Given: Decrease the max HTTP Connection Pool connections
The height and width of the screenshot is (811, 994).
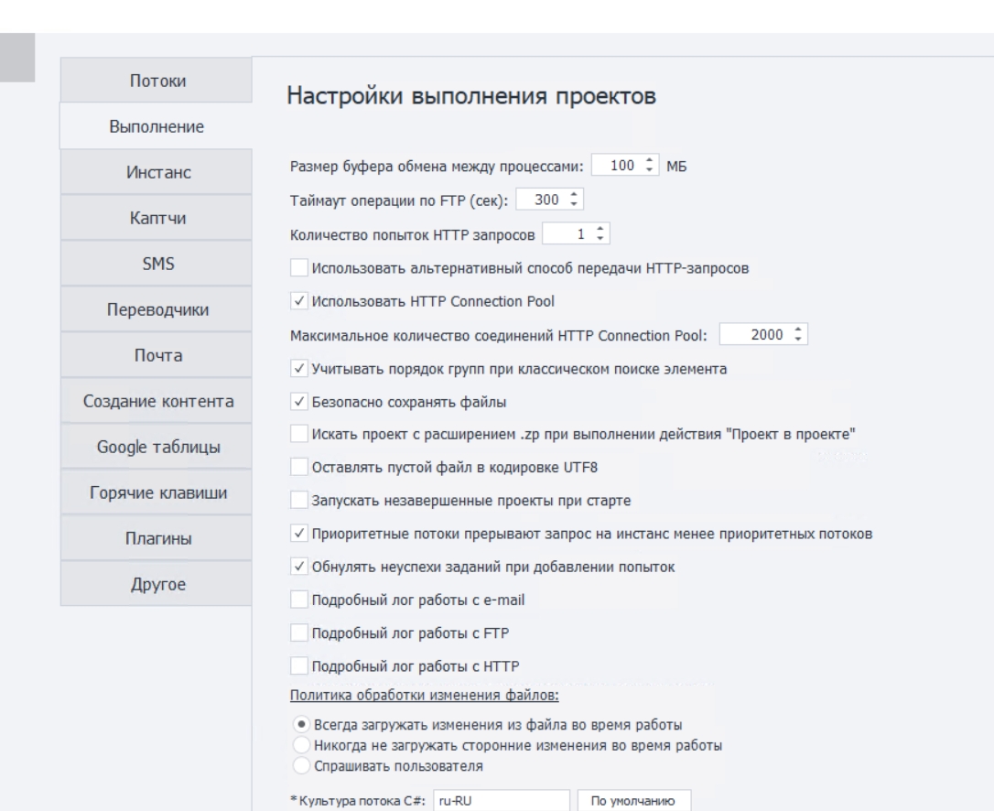Looking at the screenshot, I should 798,340.
